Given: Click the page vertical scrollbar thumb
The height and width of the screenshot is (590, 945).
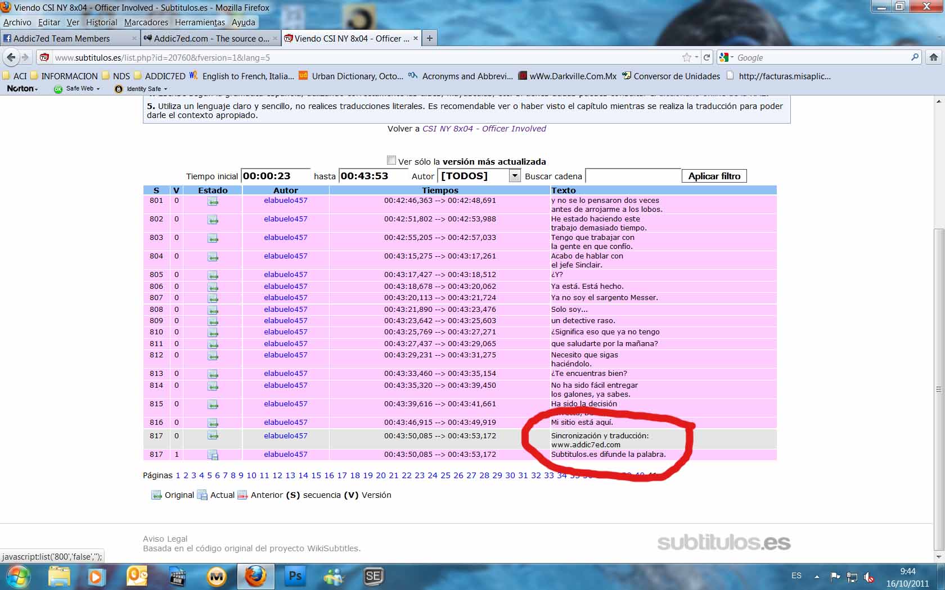Looking at the screenshot, I should [x=938, y=389].
